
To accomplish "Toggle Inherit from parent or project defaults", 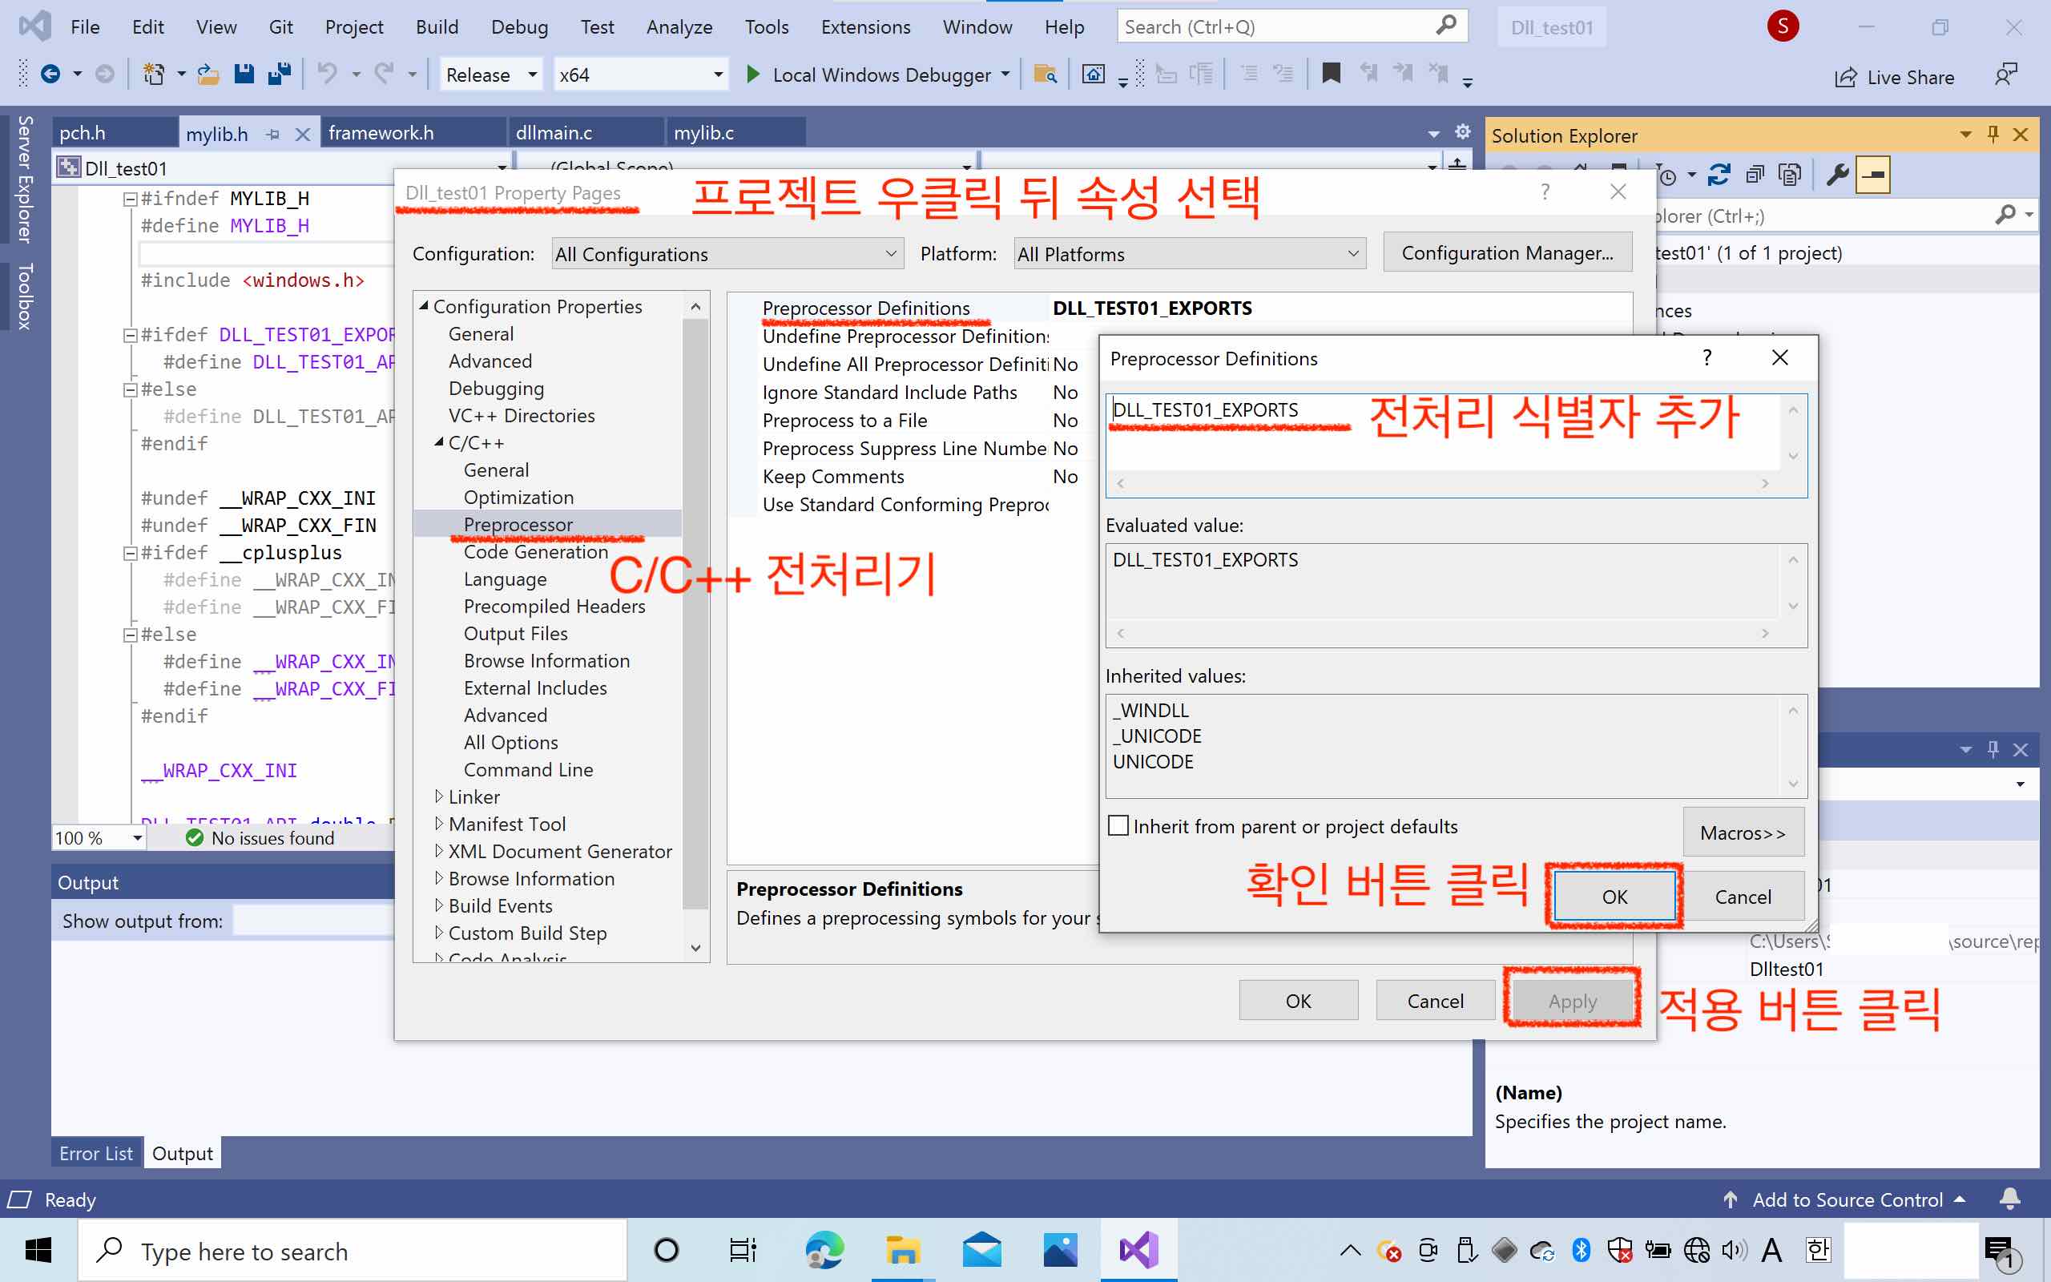I will 1118,825.
